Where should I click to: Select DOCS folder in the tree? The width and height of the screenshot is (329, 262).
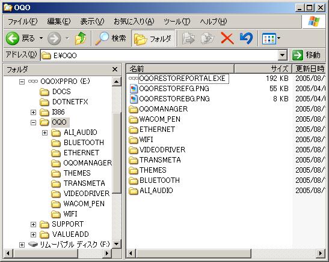tap(55, 92)
